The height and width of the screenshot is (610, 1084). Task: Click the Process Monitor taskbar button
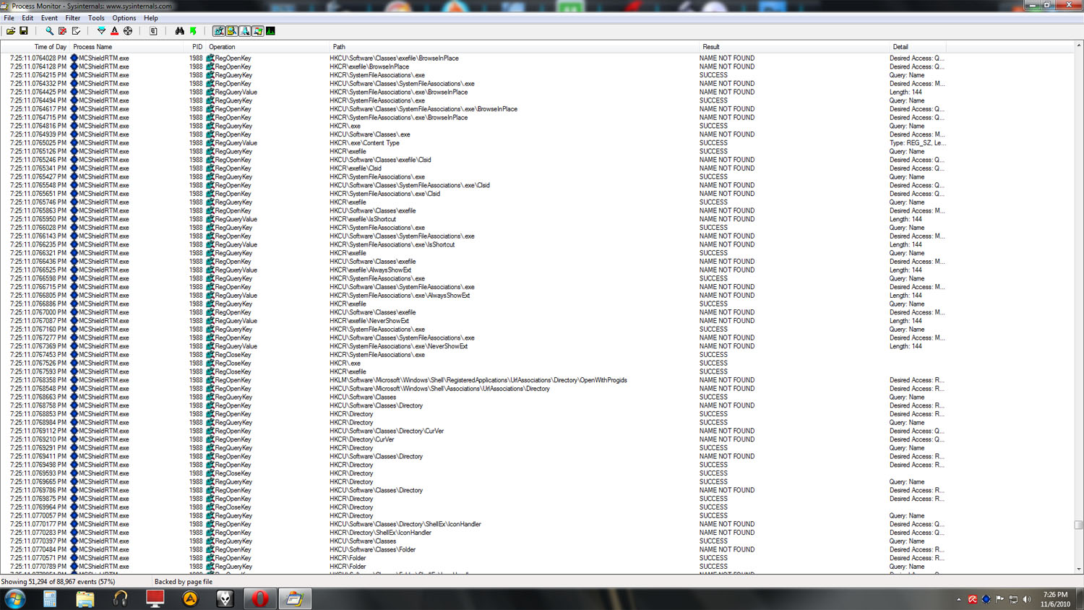[x=295, y=598]
